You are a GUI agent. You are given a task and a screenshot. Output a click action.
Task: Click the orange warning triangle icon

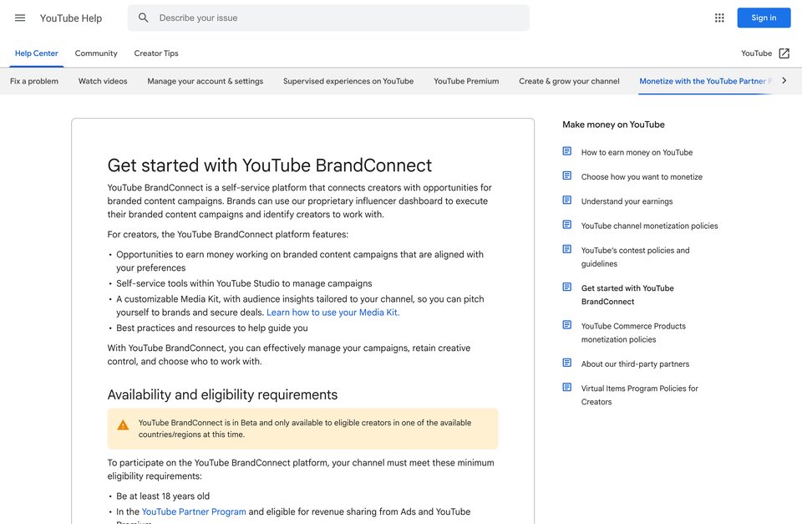coord(123,425)
